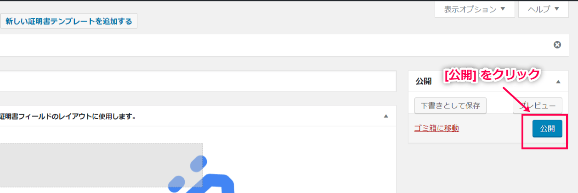The height and width of the screenshot is (193, 578).
Task: Select the gray dashed field placeholder box
Action: pyautogui.click(x=101, y=165)
